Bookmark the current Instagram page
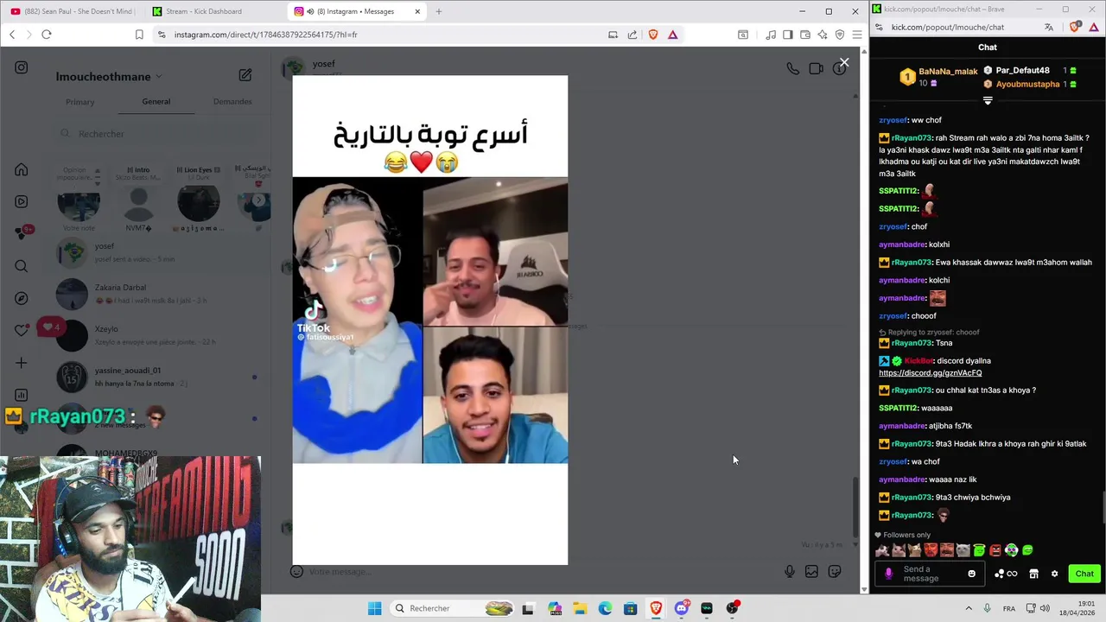Screen dimensions: 1106x622 point(139,35)
